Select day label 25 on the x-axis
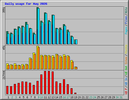This screenshot has height=100, width=129. pos(98,97)
